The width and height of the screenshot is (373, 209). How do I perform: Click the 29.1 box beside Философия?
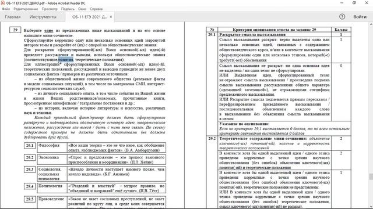(30, 146)
